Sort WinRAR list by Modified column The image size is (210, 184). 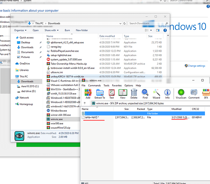(180, 109)
